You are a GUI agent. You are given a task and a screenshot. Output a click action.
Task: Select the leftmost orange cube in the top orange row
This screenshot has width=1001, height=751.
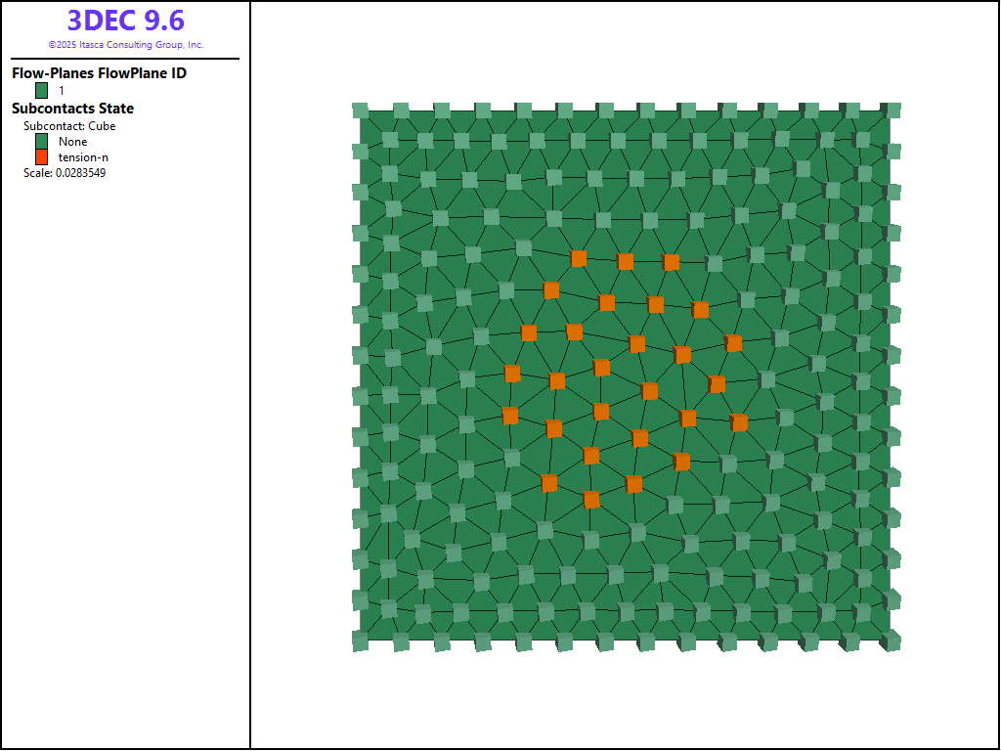(x=579, y=258)
